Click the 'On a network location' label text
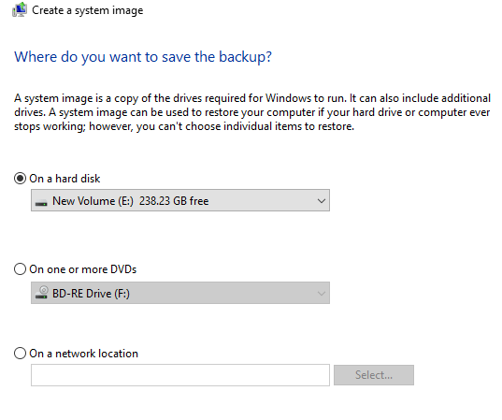The height and width of the screenshot is (420, 502). 83,354
